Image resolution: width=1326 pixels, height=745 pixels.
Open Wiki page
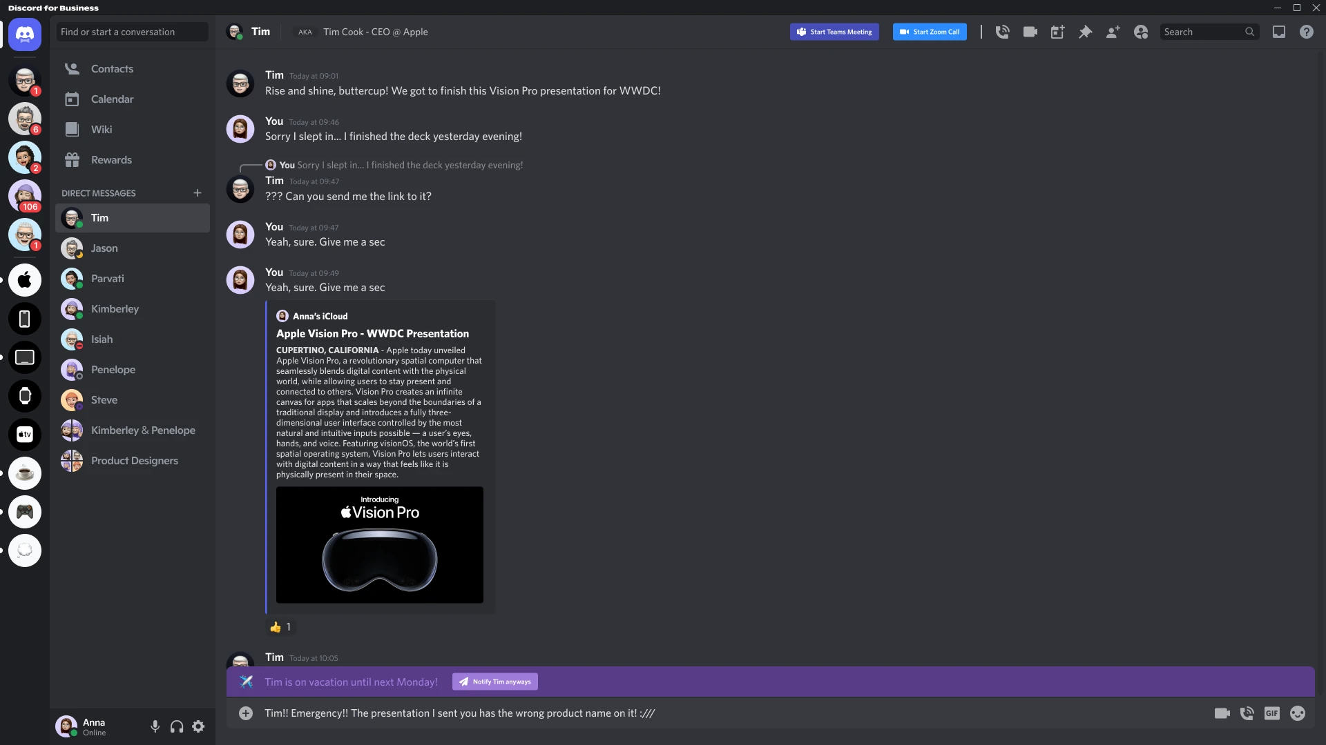click(133, 130)
